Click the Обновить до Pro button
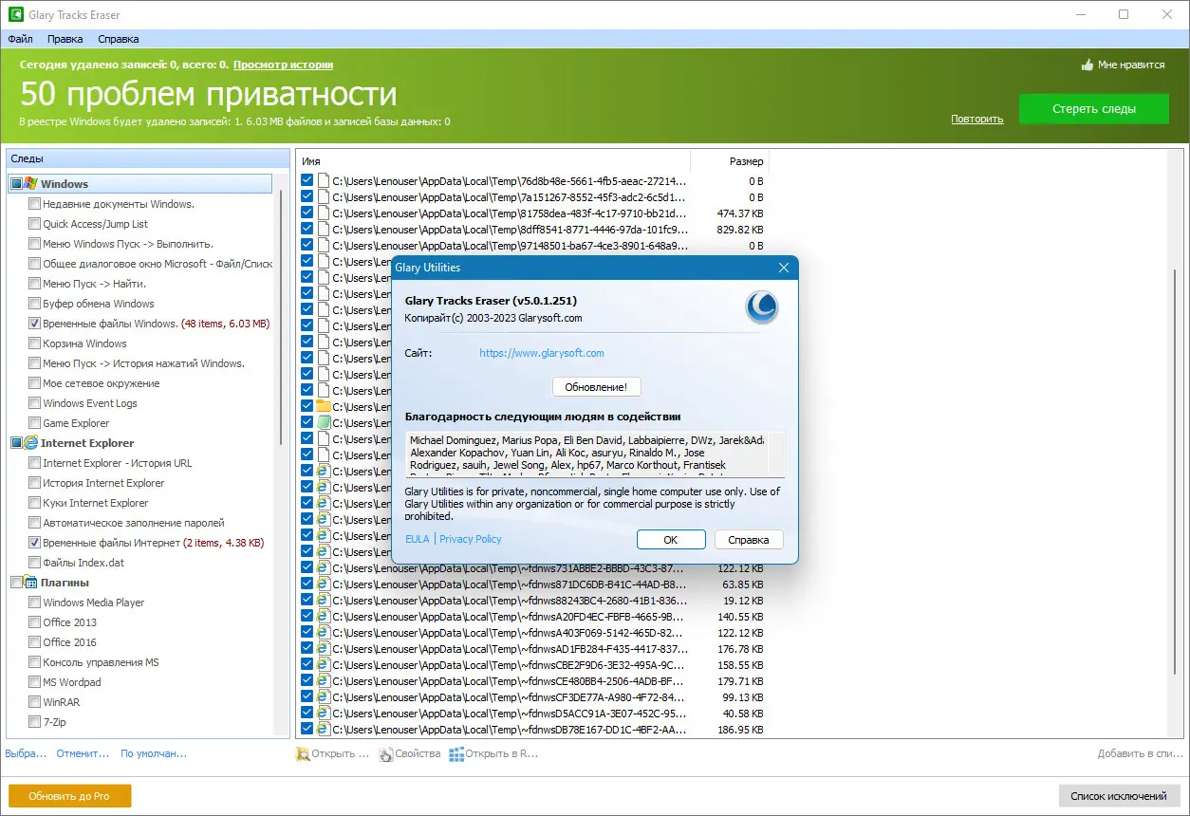 pyautogui.click(x=70, y=796)
